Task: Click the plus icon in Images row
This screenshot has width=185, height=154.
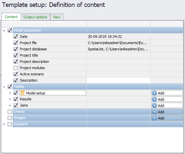Action: (154, 118)
